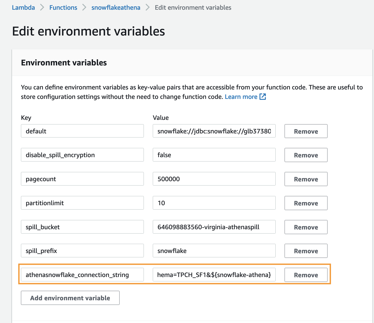Remove the disable_spill_encryption variable
374x323 pixels.
coord(306,155)
